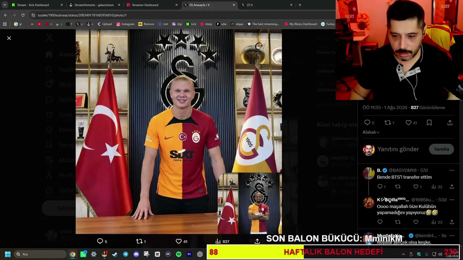Switch to the StreamElements - galacimbom tab

94,5
